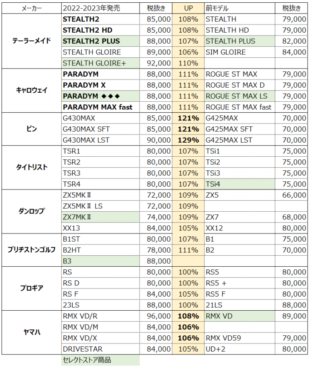This screenshot has height=368, width=309.
Task: Select the UP column header
Action: (188, 8)
